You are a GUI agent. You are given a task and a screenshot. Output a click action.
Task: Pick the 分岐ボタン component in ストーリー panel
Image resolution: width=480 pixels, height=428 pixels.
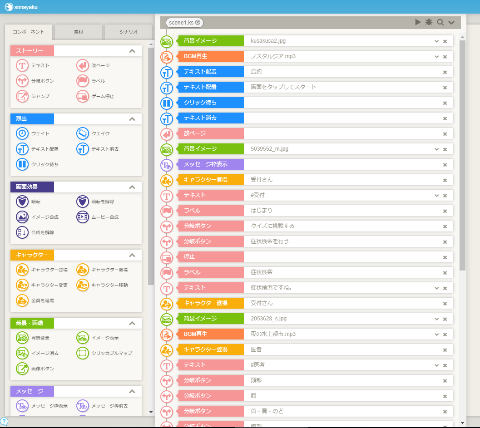coord(22,81)
